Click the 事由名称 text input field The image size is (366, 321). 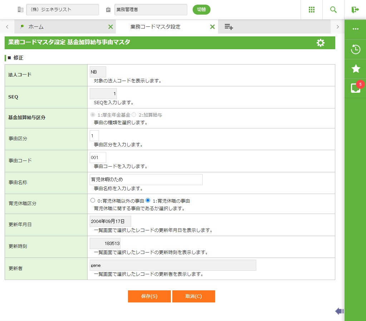coord(146,179)
